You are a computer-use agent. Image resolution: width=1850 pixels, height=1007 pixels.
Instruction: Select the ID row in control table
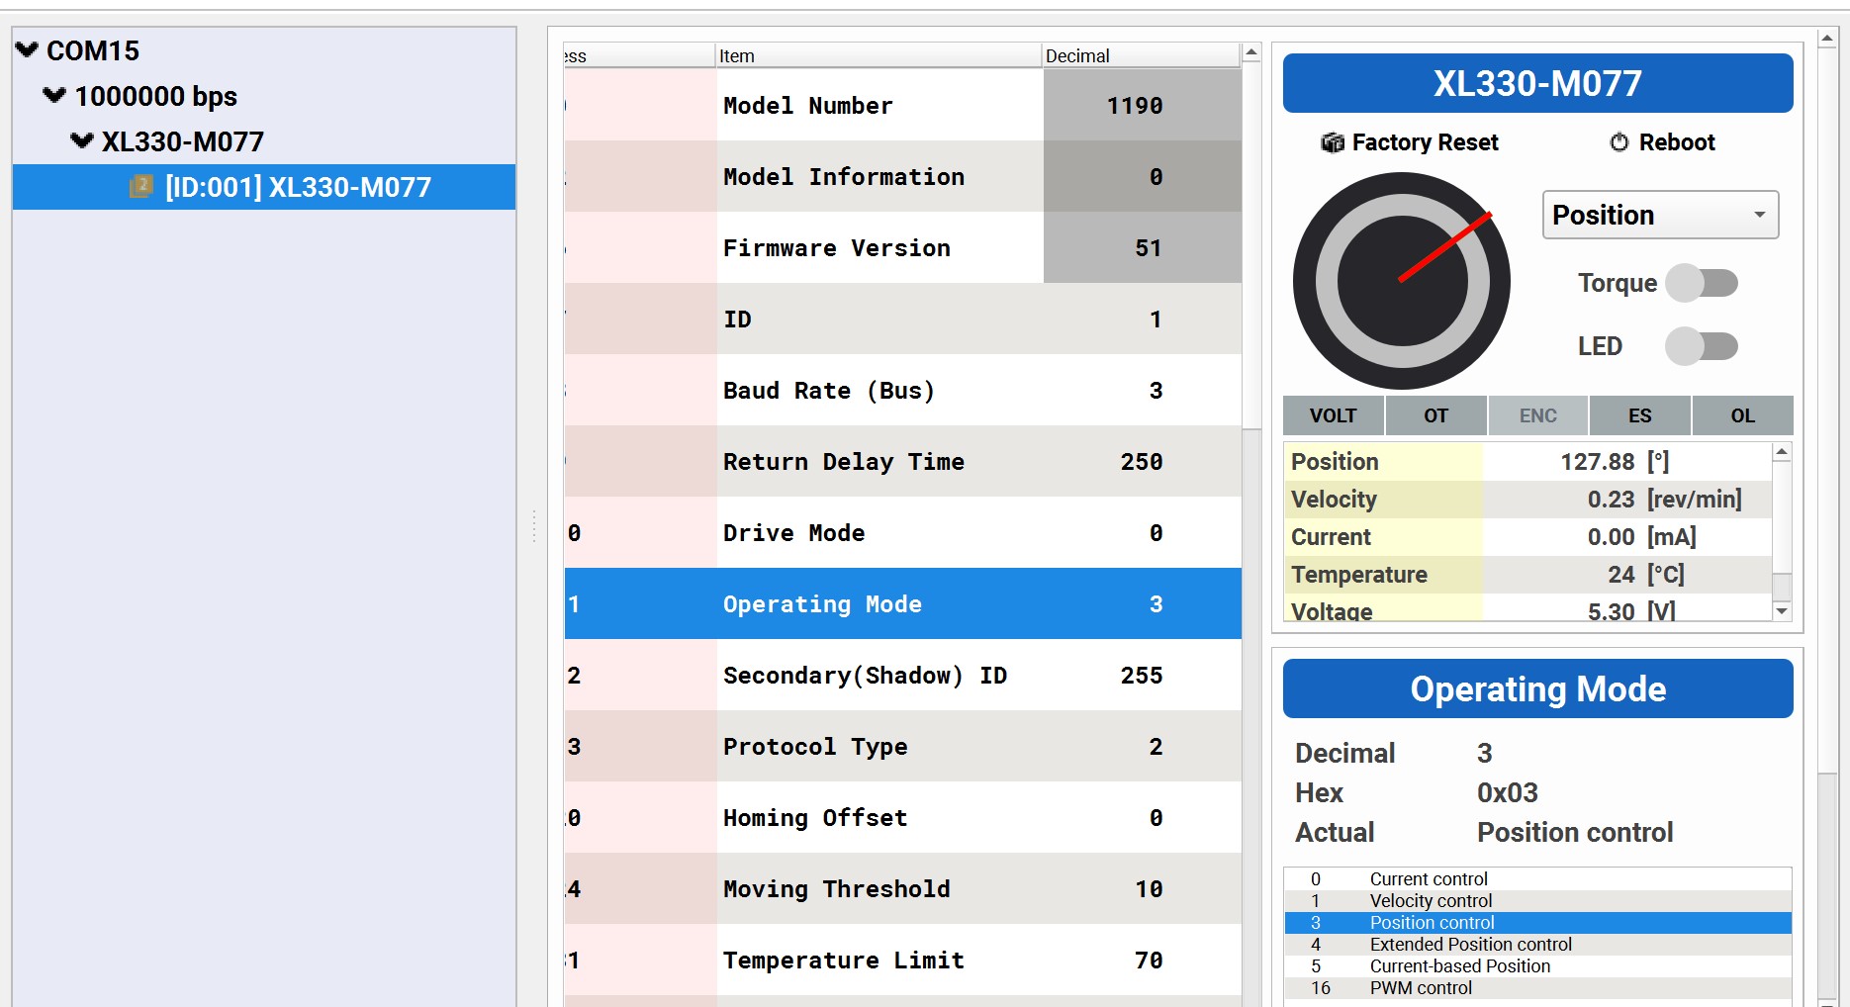[902, 319]
